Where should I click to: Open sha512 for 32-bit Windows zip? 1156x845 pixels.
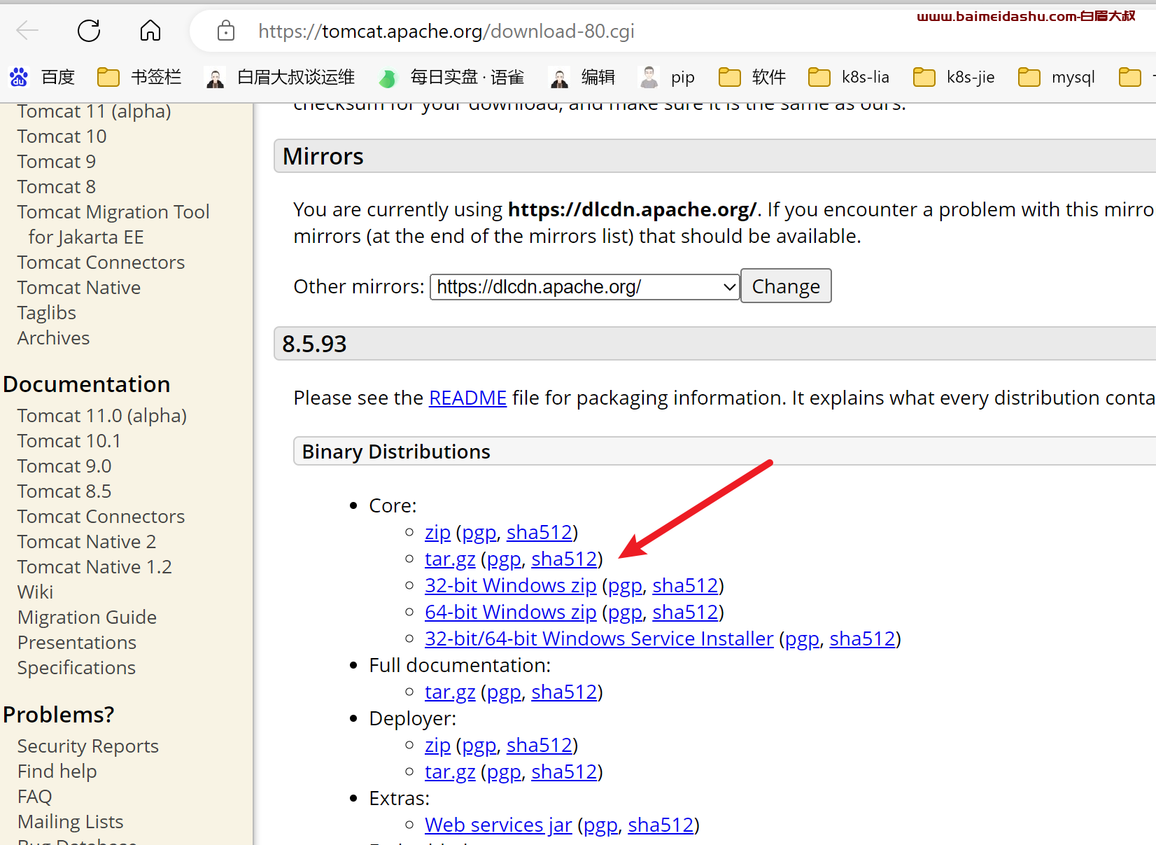685,585
